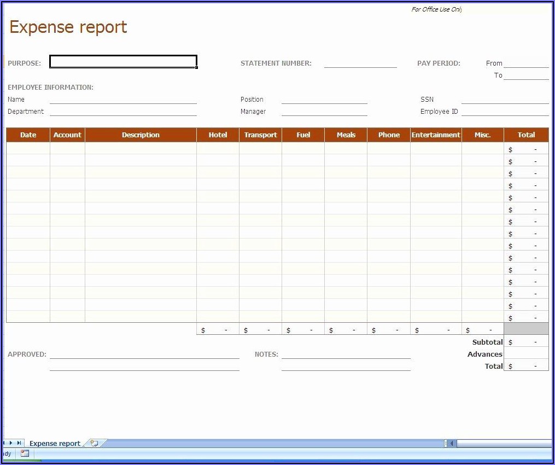555x465 pixels.
Task: Click the Insert Worksheet tab icon
Action: (x=95, y=443)
